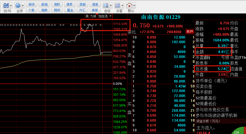Click the 总市值 value 5.74亿

[224, 69]
